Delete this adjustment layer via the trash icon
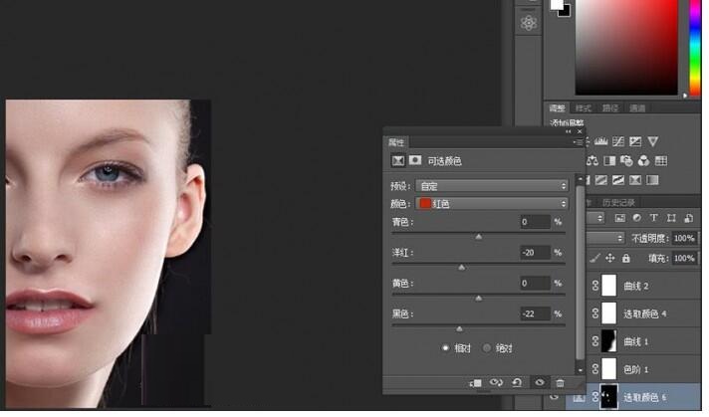 point(560,382)
